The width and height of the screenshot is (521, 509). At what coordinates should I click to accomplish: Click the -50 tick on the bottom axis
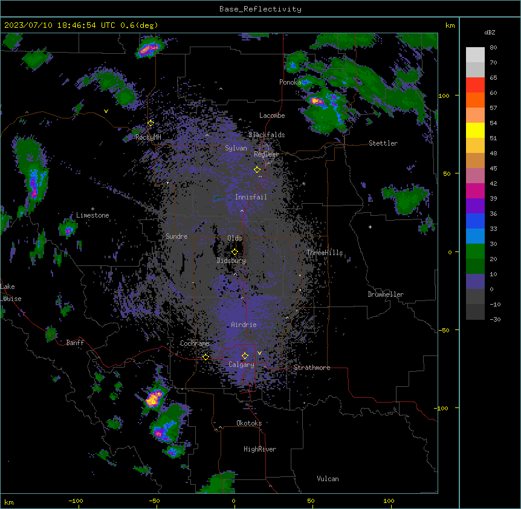(x=154, y=501)
